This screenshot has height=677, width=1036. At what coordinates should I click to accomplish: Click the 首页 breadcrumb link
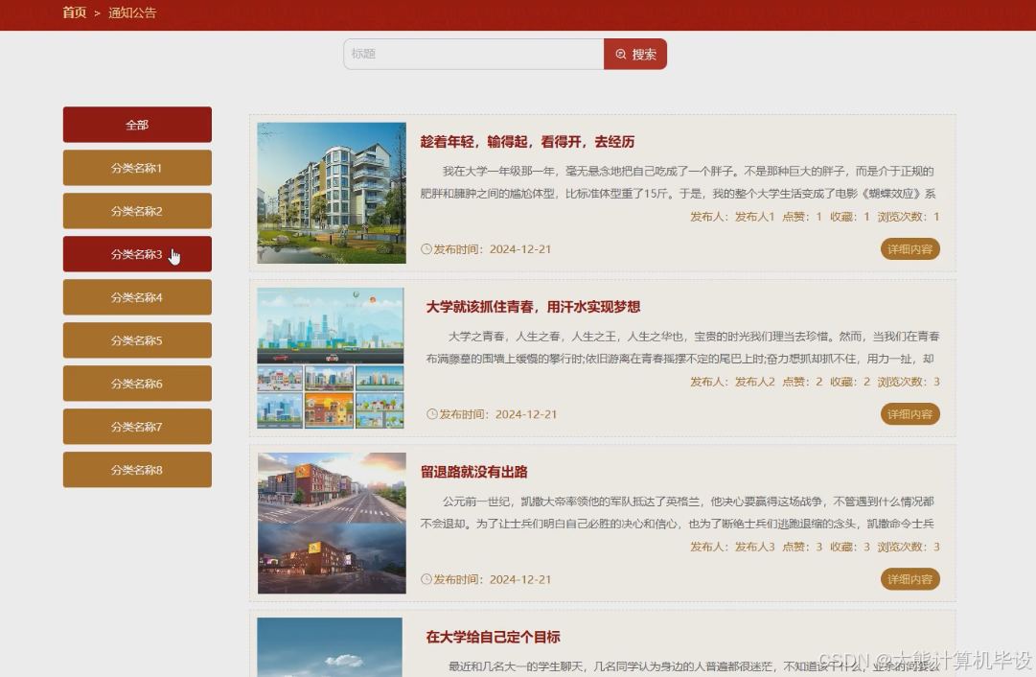[74, 12]
